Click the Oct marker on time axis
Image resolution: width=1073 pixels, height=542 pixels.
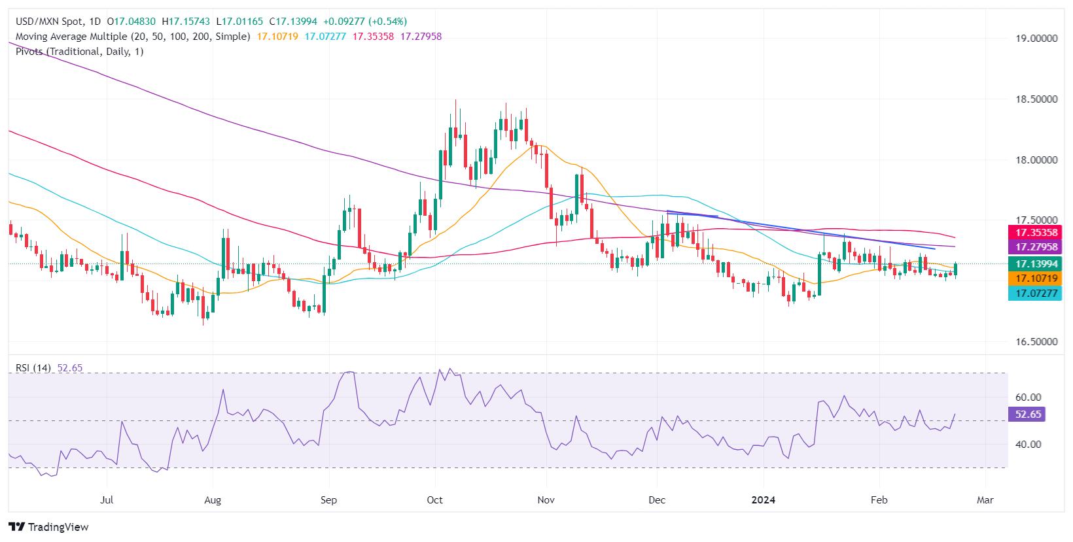pyautogui.click(x=434, y=500)
